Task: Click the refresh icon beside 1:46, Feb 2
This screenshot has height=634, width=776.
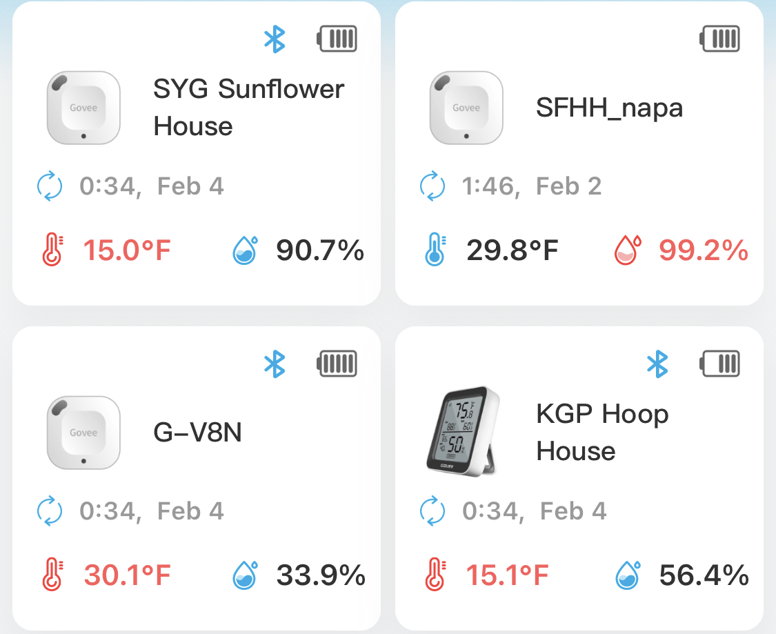Action: click(432, 186)
